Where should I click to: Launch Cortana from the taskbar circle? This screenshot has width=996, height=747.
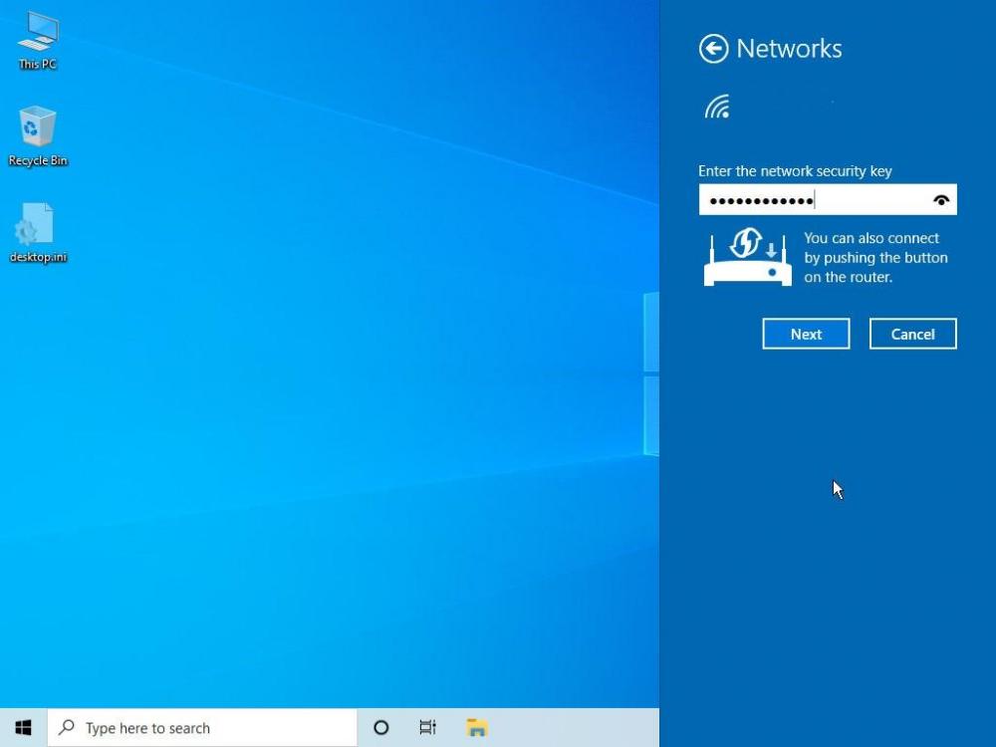380,728
